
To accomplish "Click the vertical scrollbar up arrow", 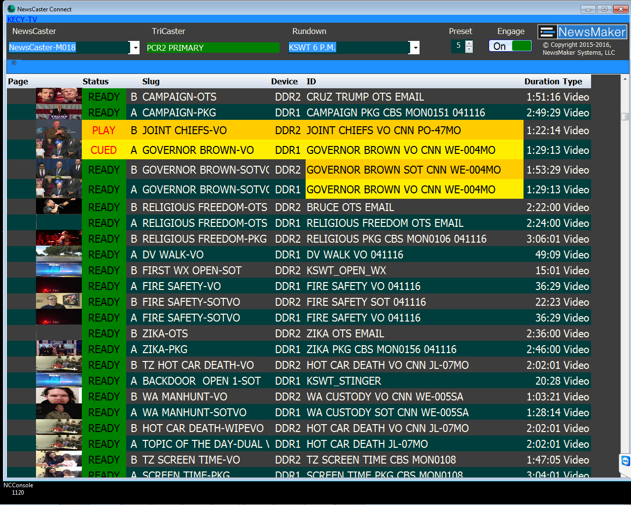I will (x=625, y=79).
